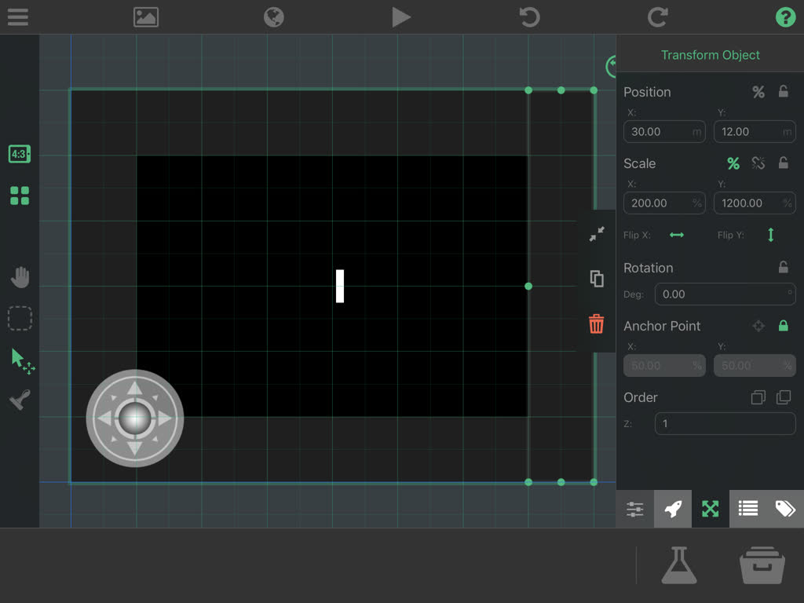804x603 pixels.
Task: Open the list tab
Action: pyautogui.click(x=748, y=509)
